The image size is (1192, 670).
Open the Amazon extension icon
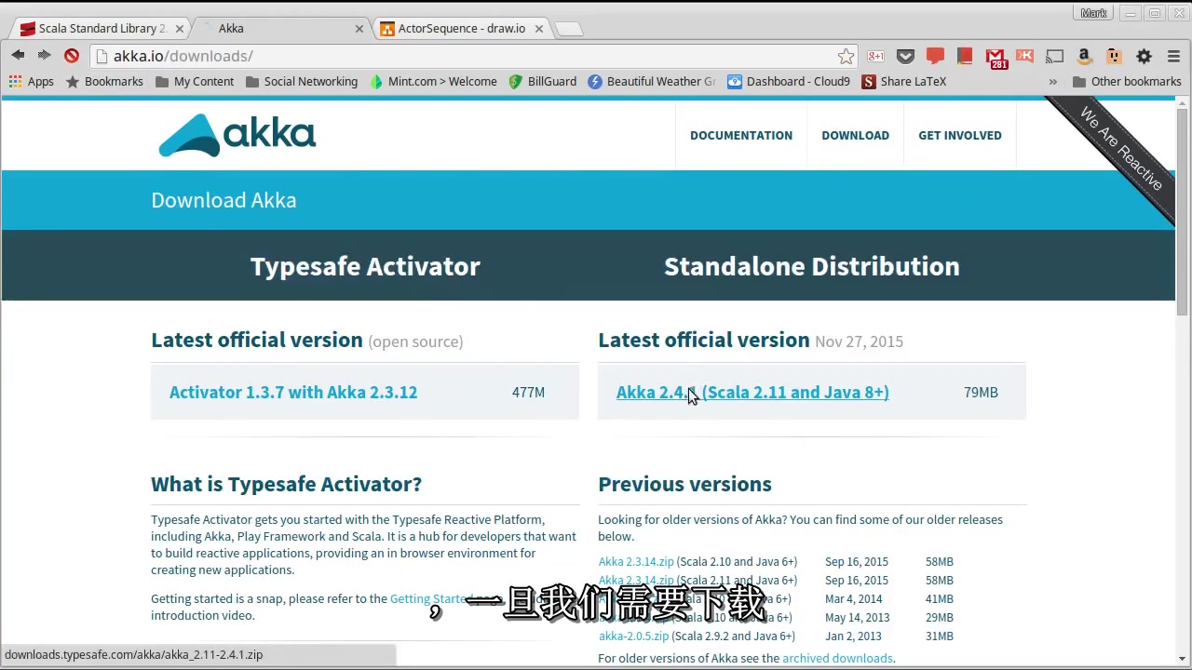click(1084, 57)
